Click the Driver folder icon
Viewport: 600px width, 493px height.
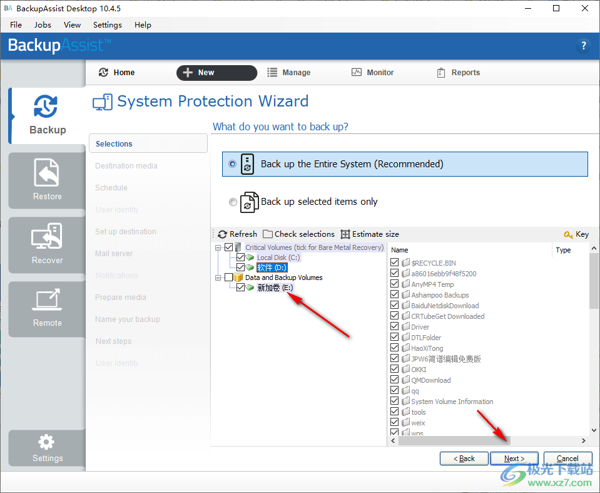click(x=405, y=327)
